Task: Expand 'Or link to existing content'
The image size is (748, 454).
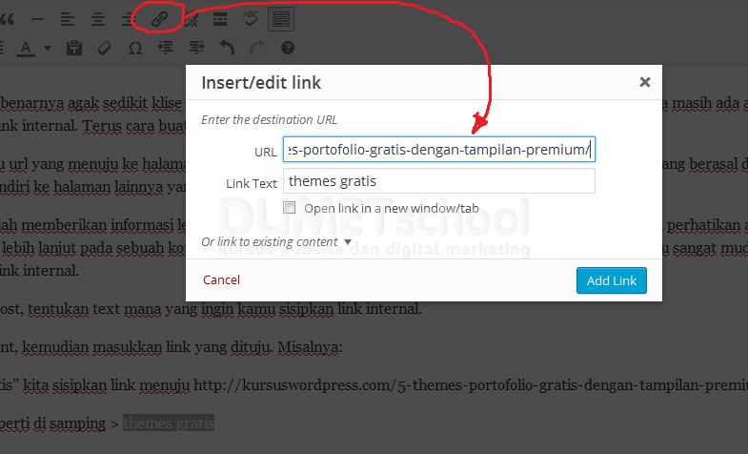Action: point(276,242)
